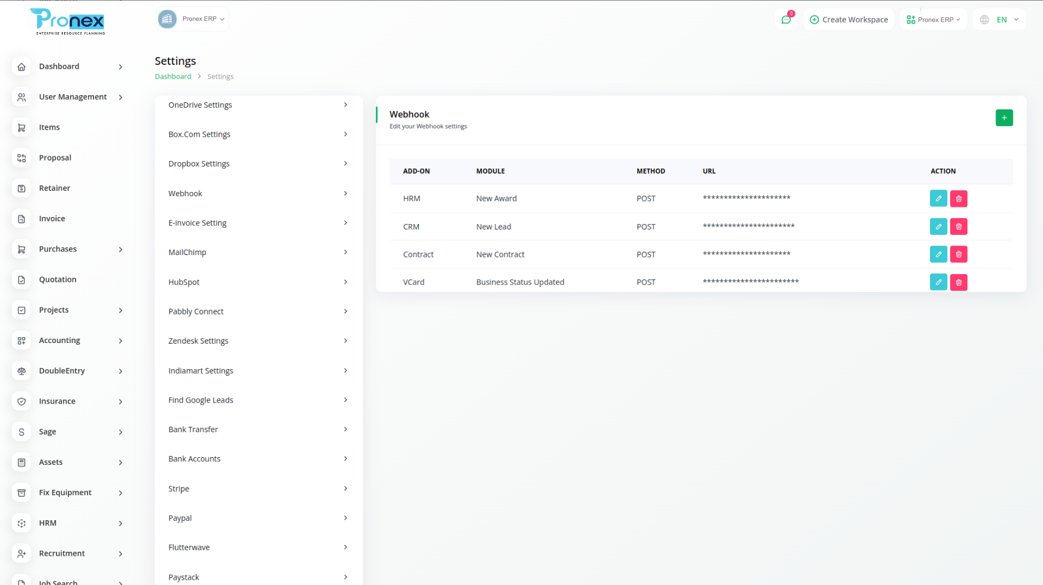Expand the Purchases submenu chevron

(x=121, y=250)
